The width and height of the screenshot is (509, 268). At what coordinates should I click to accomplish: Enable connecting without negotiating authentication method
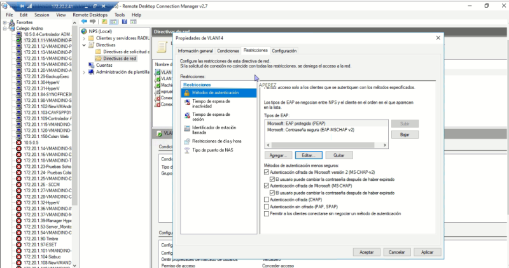click(x=267, y=214)
